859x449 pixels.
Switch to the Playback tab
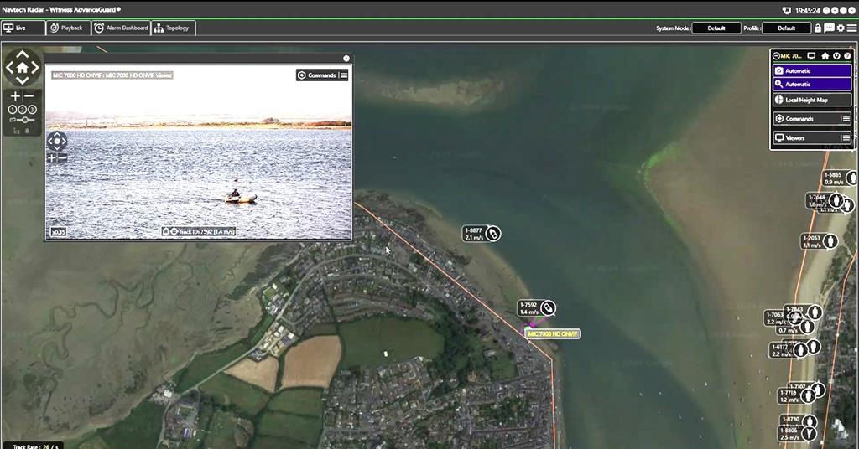[x=66, y=28]
